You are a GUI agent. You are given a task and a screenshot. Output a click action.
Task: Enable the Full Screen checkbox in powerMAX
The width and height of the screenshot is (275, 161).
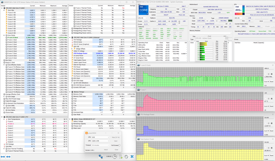(x=119, y=145)
